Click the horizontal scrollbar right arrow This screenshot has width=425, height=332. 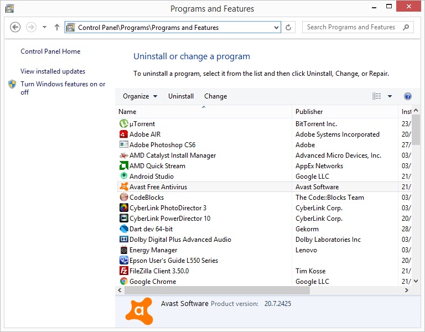(407, 290)
